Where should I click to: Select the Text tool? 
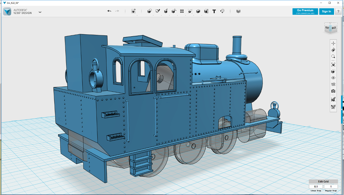(x=214, y=11)
